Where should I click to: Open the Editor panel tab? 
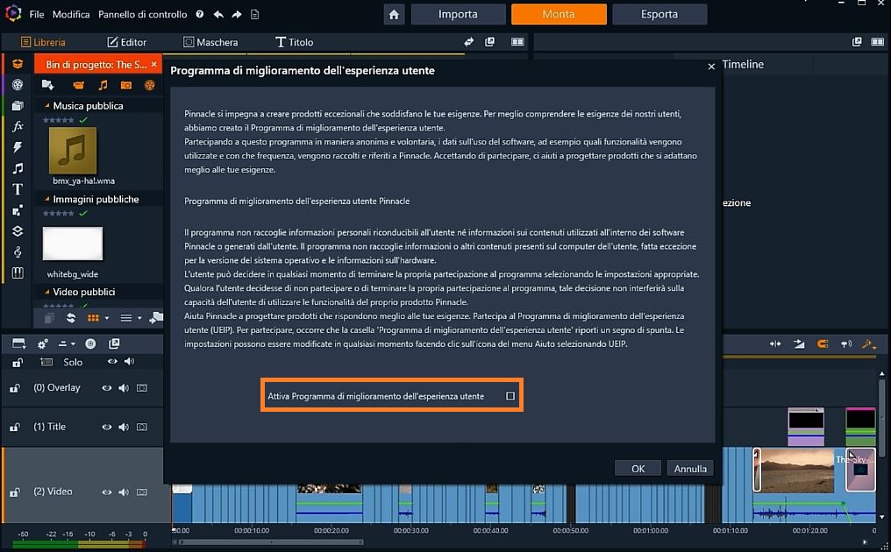126,42
